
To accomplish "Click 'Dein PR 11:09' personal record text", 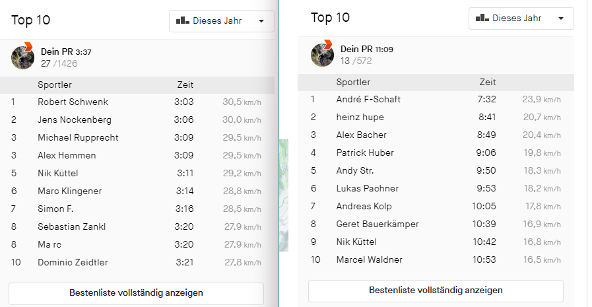I will [x=367, y=50].
